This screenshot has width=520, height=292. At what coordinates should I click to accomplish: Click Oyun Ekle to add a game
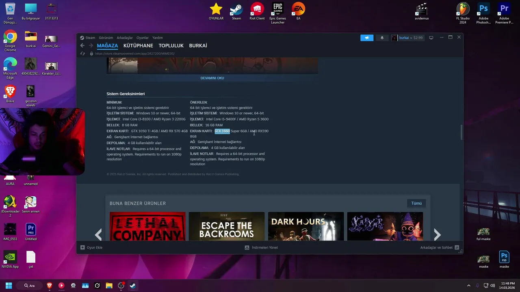point(91,247)
